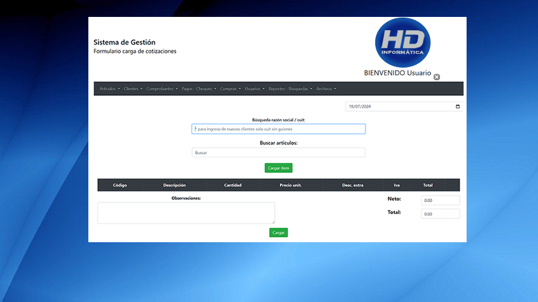Click the Observaciones textarea resize handle
The width and height of the screenshot is (538, 302).
click(273, 222)
